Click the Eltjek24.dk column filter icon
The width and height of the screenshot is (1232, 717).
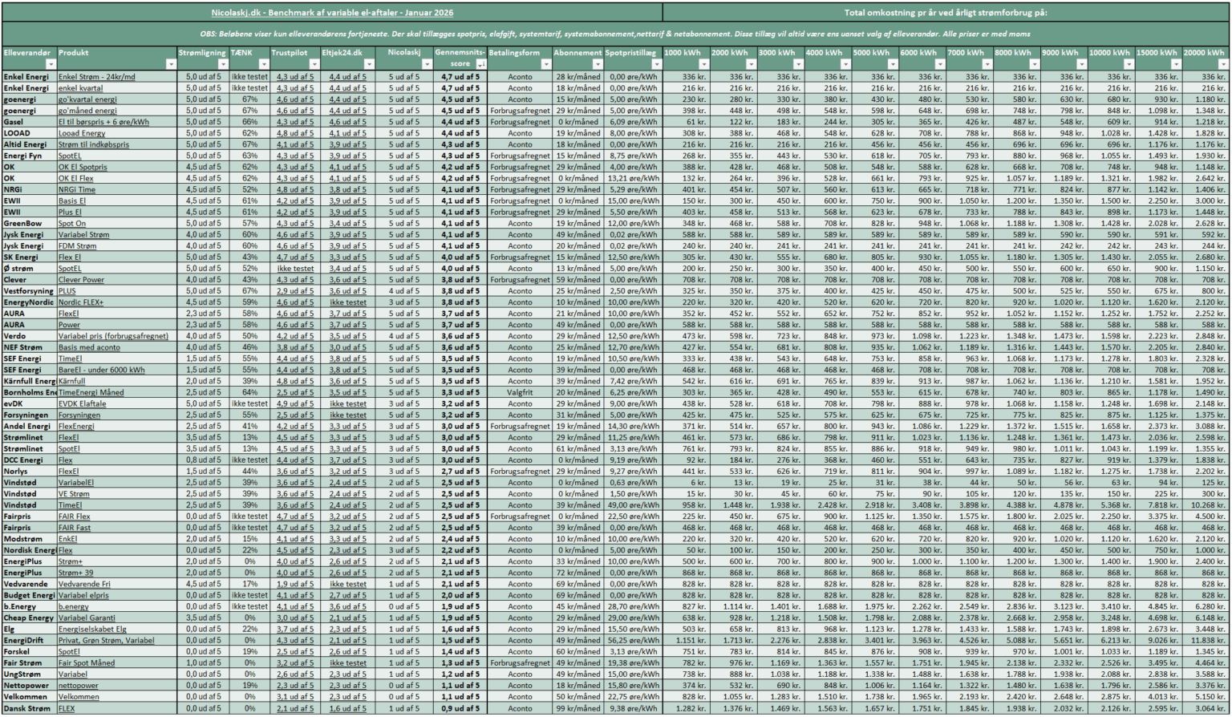pyautogui.click(x=367, y=63)
